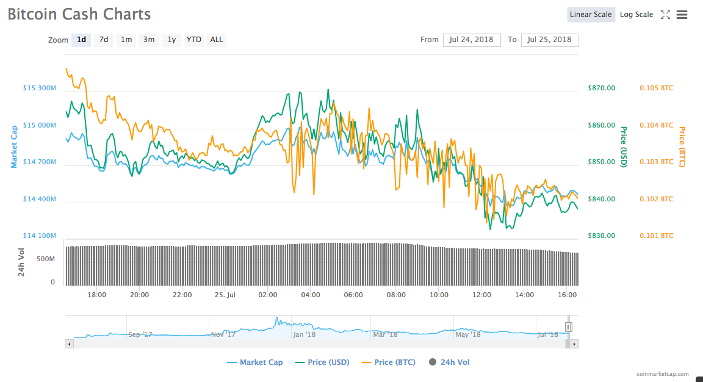Switch to the 1m zoom preset
This screenshot has width=703, height=382.
126,40
